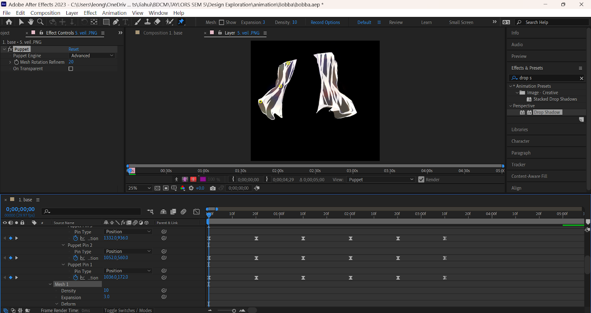Switch to Composition 1. base tab
The width and height of the screenshot is (591, 313).
click(x=163, y=33)
